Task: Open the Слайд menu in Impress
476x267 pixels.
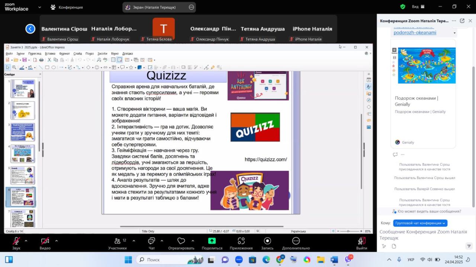Action: 77,54
